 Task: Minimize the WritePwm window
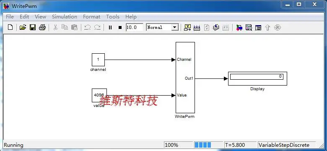click(288, 4)
